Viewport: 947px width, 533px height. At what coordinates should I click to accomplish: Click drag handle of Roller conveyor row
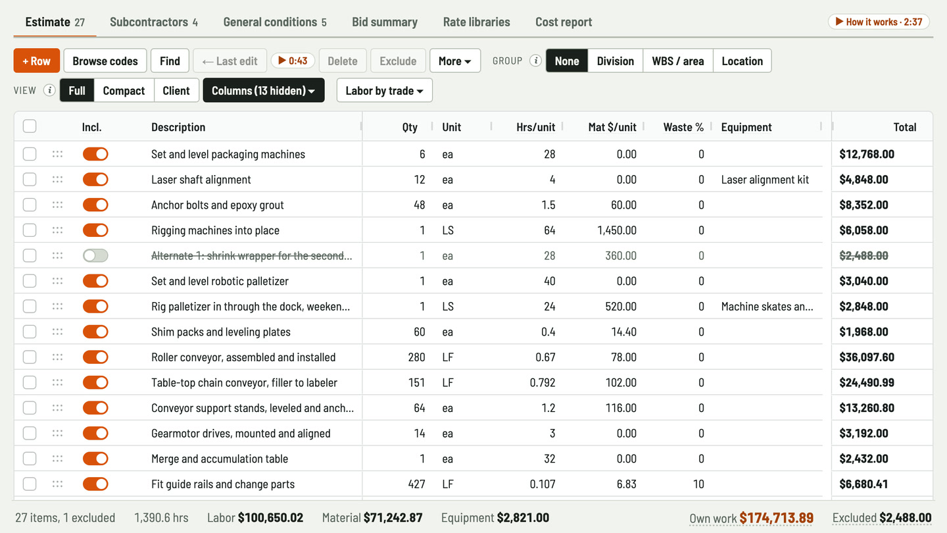57,357
